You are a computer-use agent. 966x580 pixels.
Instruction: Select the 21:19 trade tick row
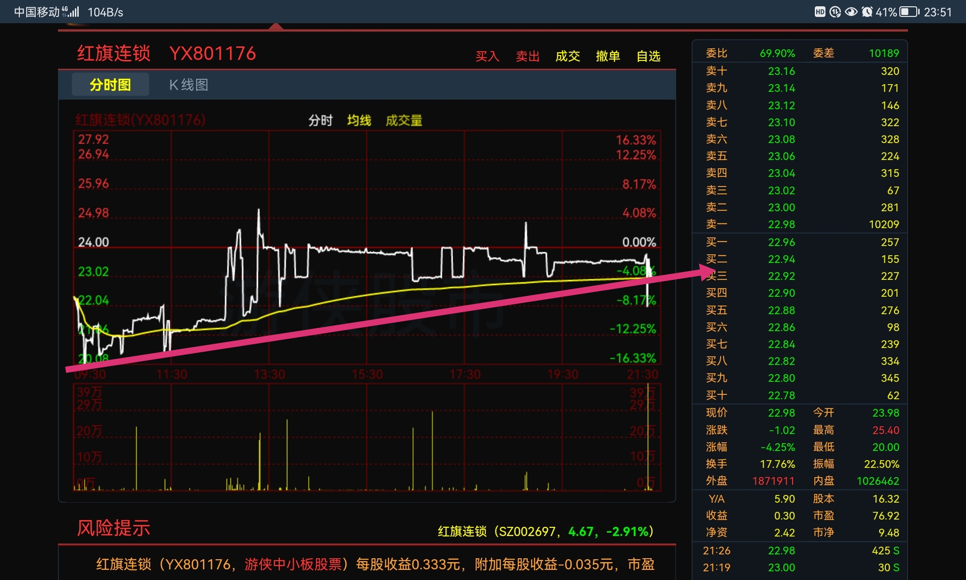[800, 567]
